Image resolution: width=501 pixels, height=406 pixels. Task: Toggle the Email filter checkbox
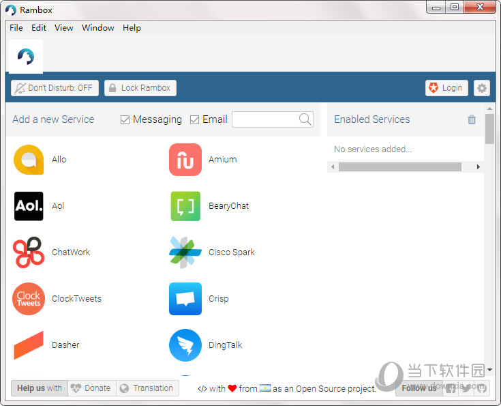click(194, 119)
